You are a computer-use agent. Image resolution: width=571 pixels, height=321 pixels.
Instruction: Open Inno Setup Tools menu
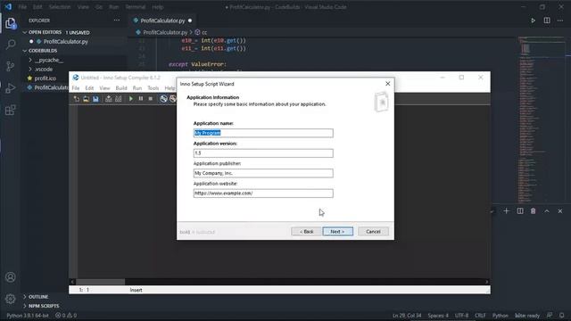pyautogui.click(x=153, y=88)
